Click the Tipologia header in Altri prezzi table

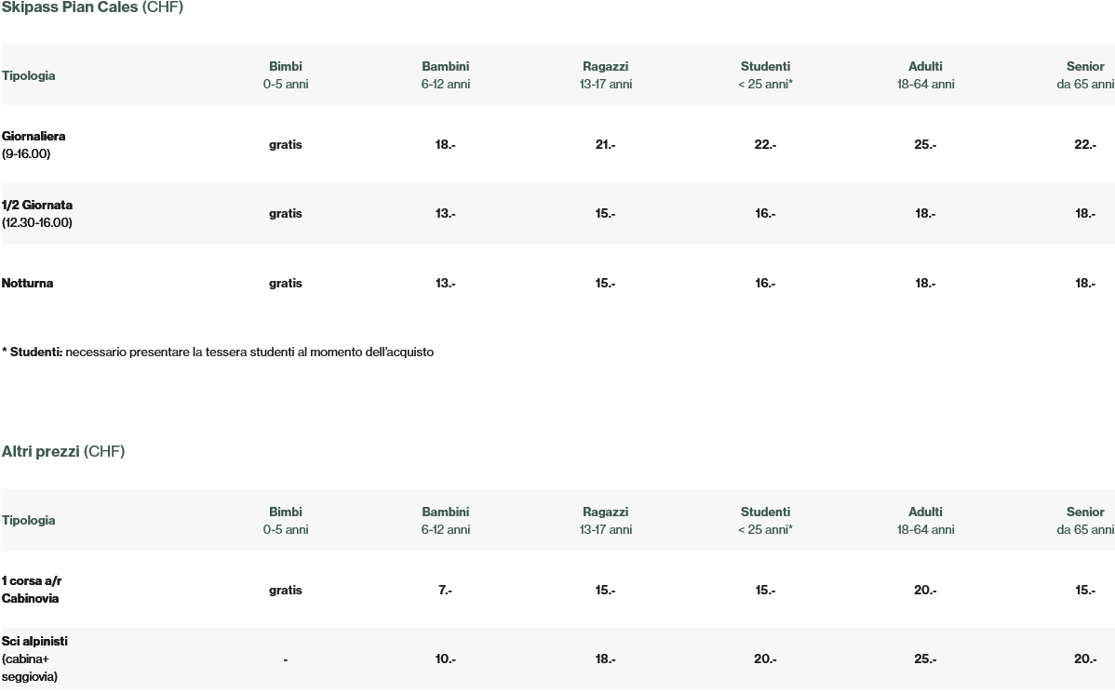point(29,521)
